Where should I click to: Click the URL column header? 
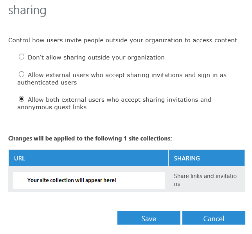[x=20, y=158]
